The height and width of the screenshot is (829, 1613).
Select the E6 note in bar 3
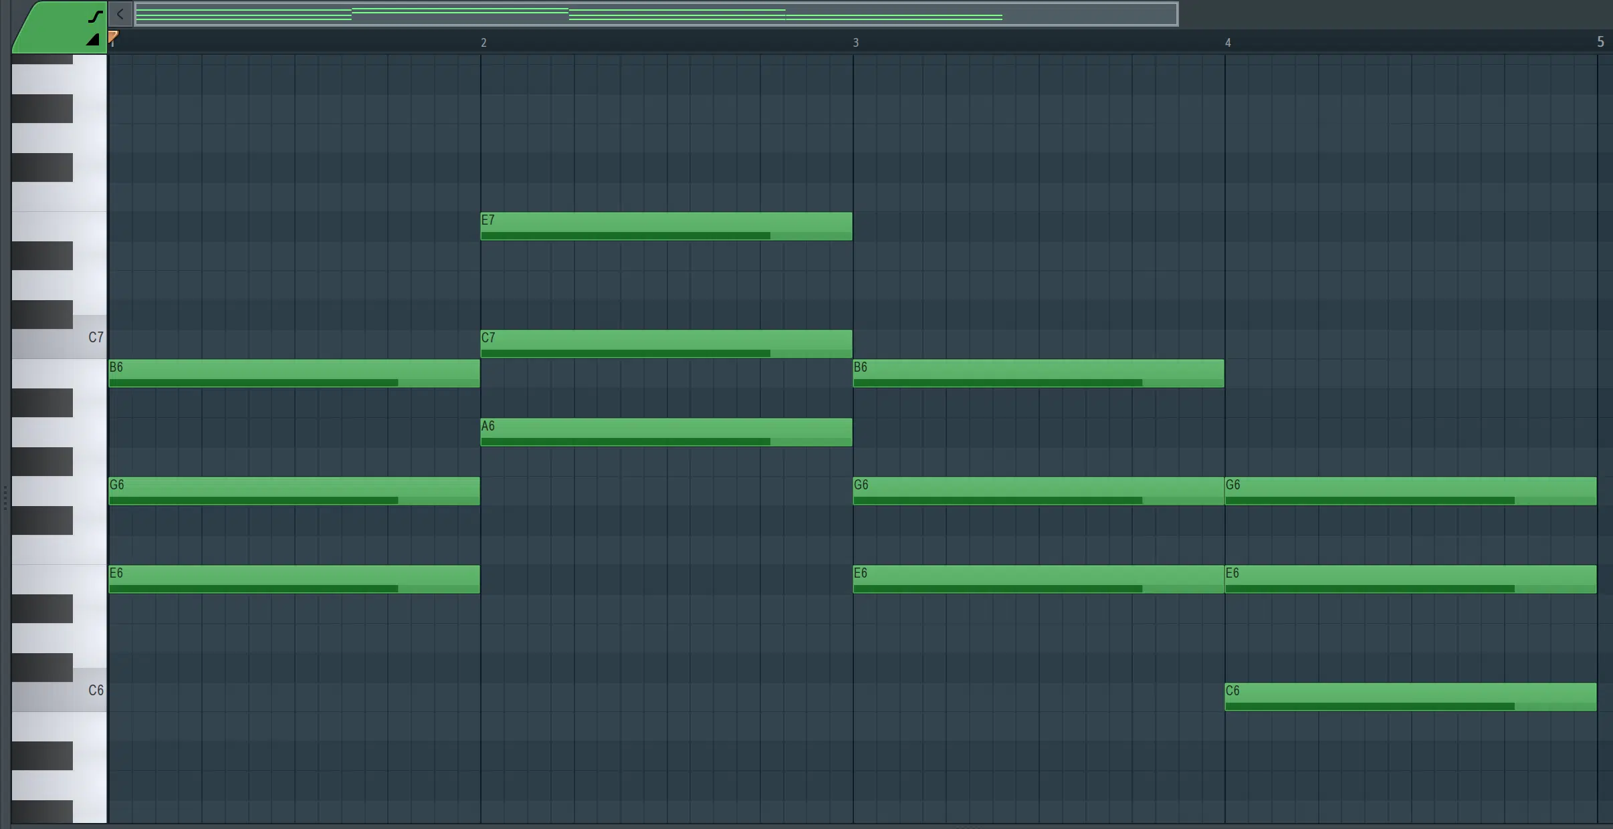point(1039,579)
